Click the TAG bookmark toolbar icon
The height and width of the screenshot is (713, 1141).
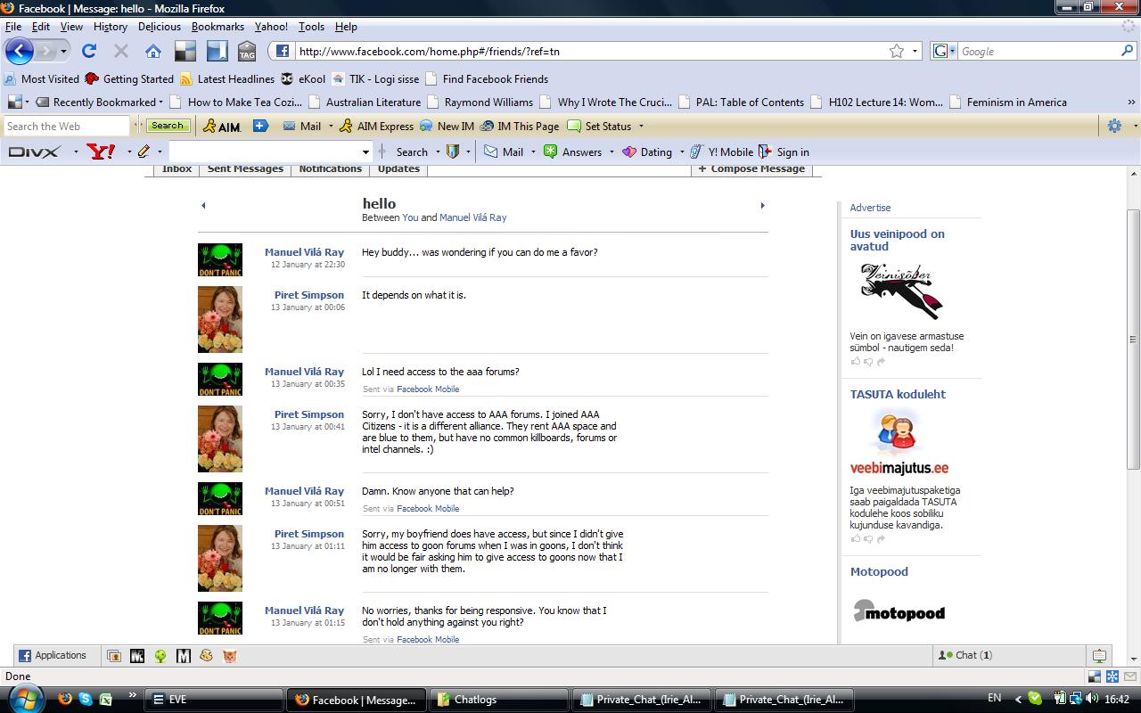247,51
